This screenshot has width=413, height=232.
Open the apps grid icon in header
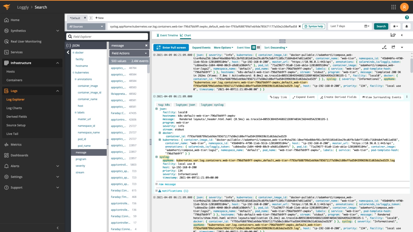pyautogui.click(x=393, y=7)
